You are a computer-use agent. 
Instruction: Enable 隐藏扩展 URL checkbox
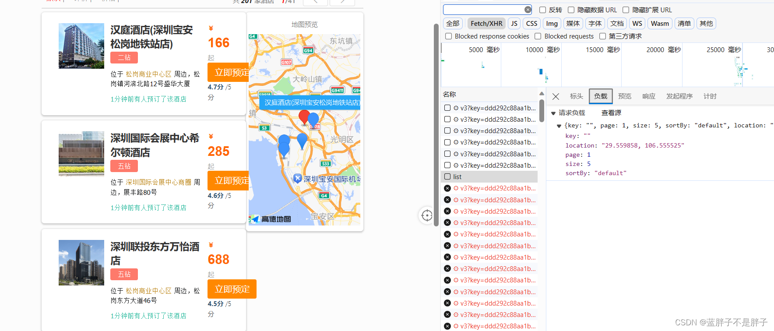[x=626, y=10]
